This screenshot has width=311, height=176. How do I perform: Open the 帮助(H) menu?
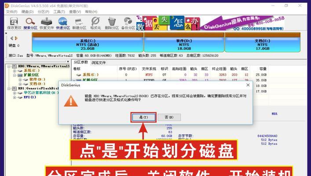[x=91, y=12]
